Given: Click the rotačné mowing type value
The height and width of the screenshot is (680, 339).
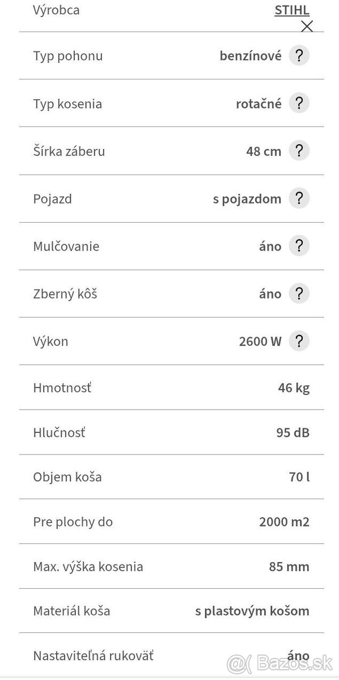Looking at the screenshot, I should [259, 103].
